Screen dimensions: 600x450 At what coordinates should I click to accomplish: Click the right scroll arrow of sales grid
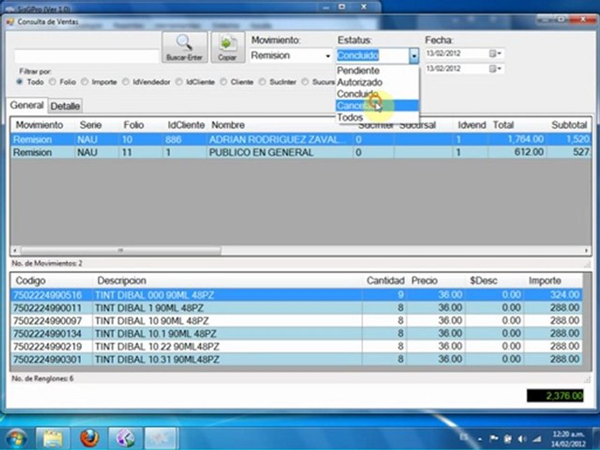(586, 251)
